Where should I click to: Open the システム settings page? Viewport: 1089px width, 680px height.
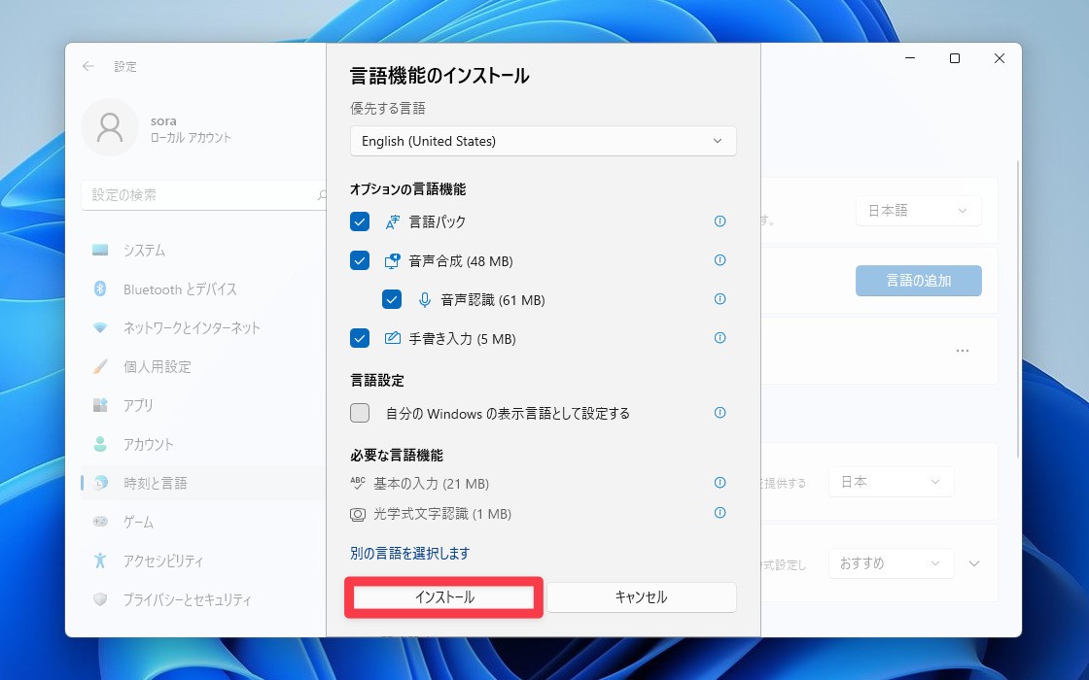(203, 250)
